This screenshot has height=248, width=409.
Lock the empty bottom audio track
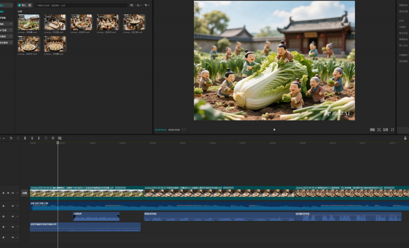pyautogui.click(x=3, y=237)
